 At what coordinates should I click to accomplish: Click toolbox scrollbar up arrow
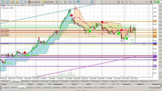point(161,84)
